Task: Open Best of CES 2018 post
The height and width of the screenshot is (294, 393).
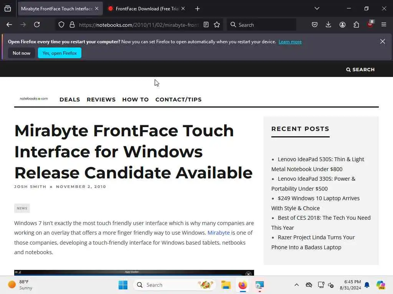Action: (x=321, y=222)
